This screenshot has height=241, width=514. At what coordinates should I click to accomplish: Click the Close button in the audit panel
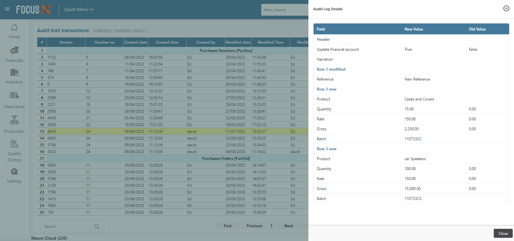[x=503, y=233]
